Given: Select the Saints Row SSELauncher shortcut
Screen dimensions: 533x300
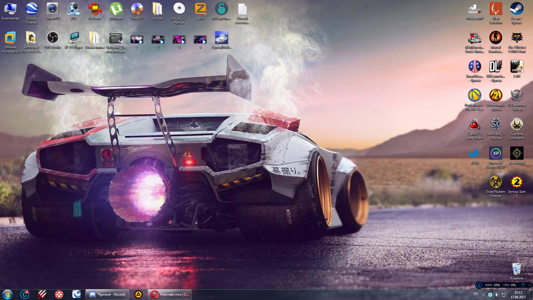Looking at the screenshot, I should click(517, 99).
